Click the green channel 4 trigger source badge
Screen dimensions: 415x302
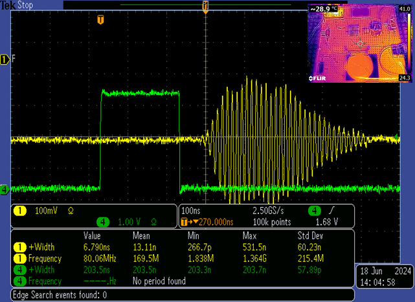click(x=314, y=211)
